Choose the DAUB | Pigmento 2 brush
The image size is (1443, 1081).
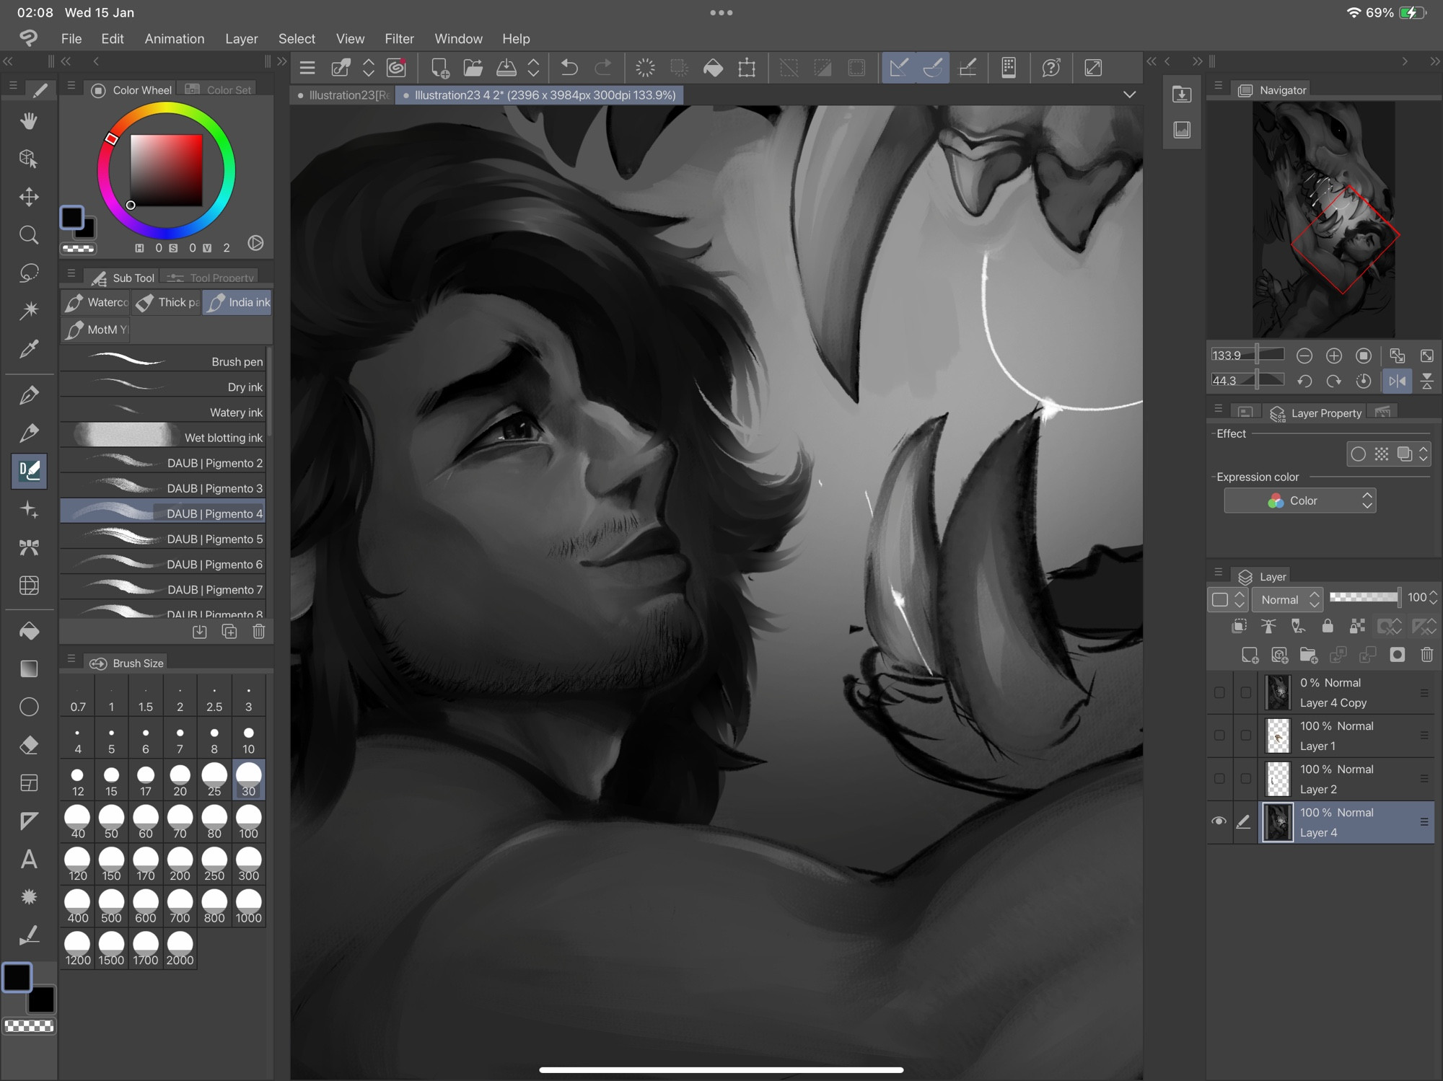coord(163,463)
